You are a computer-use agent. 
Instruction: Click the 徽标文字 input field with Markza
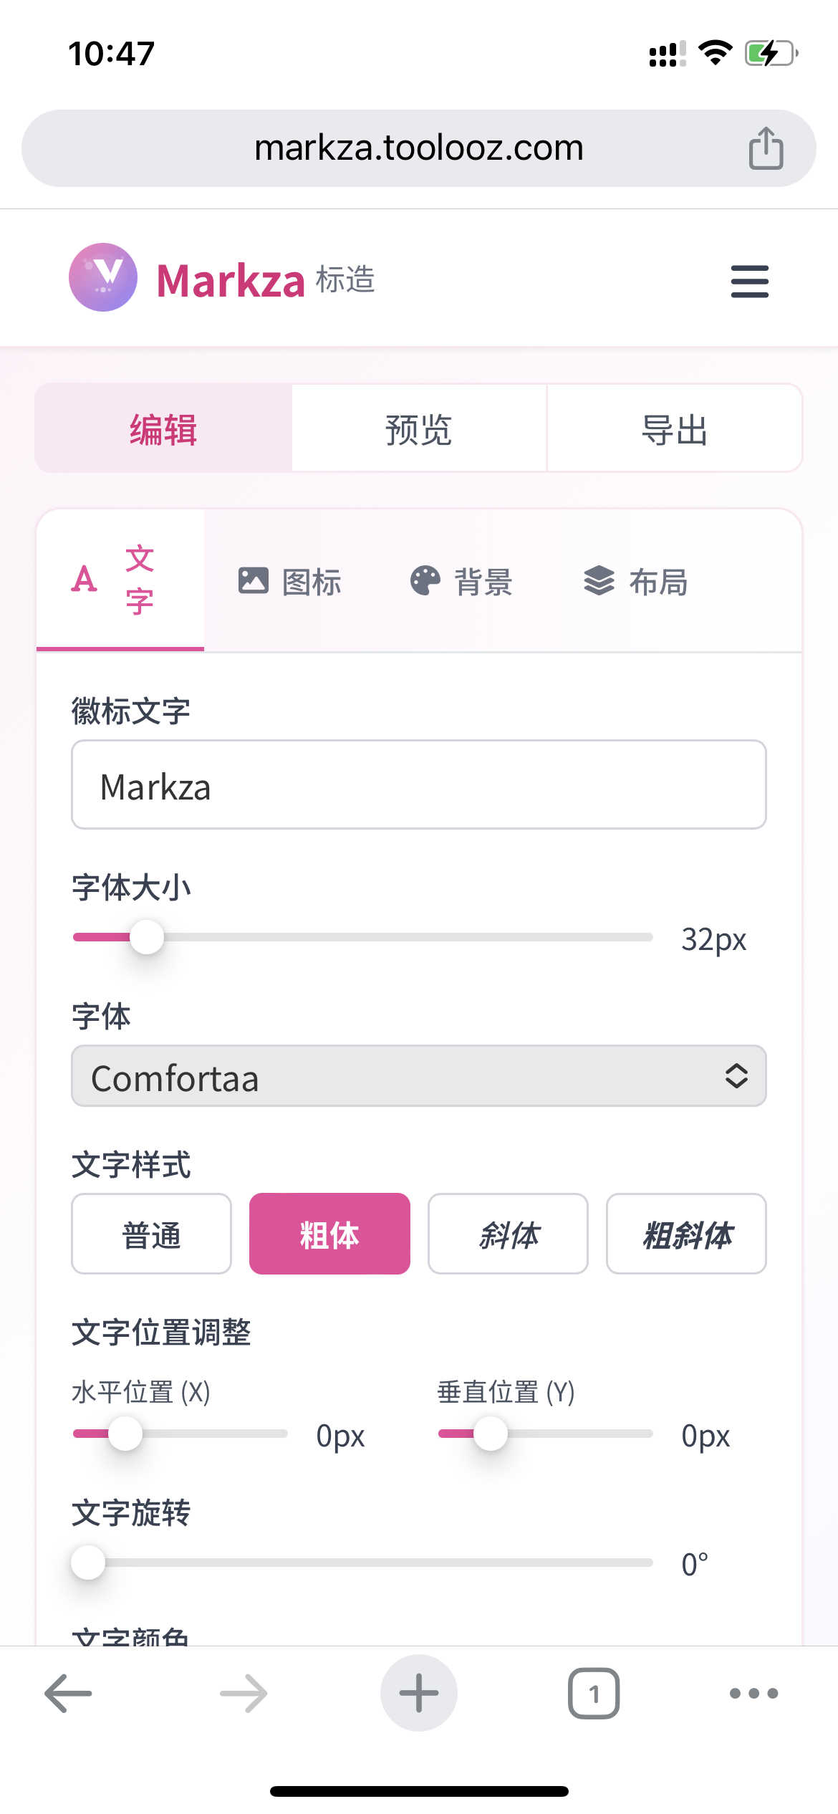coord(419,785)
